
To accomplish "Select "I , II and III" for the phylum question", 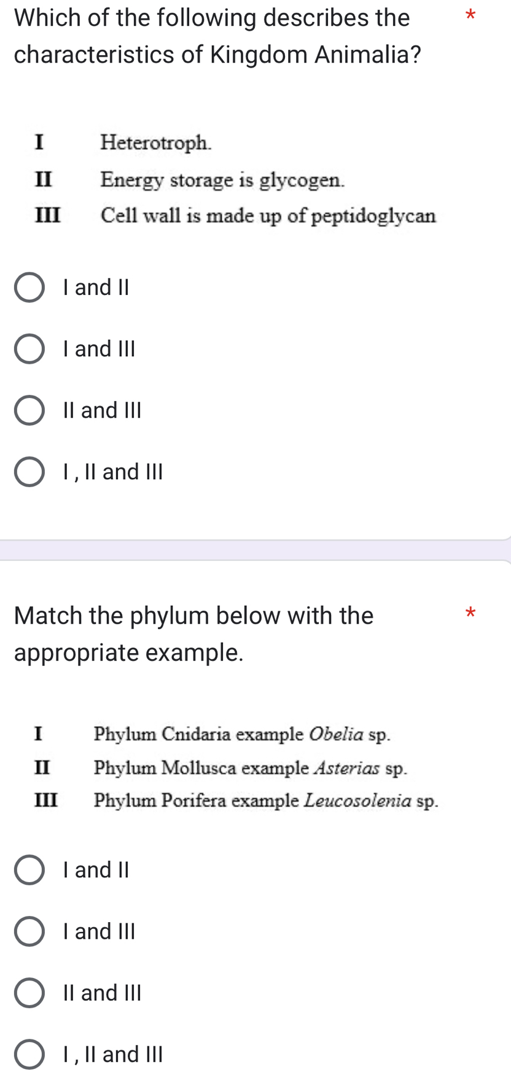I will point(29,1054).
